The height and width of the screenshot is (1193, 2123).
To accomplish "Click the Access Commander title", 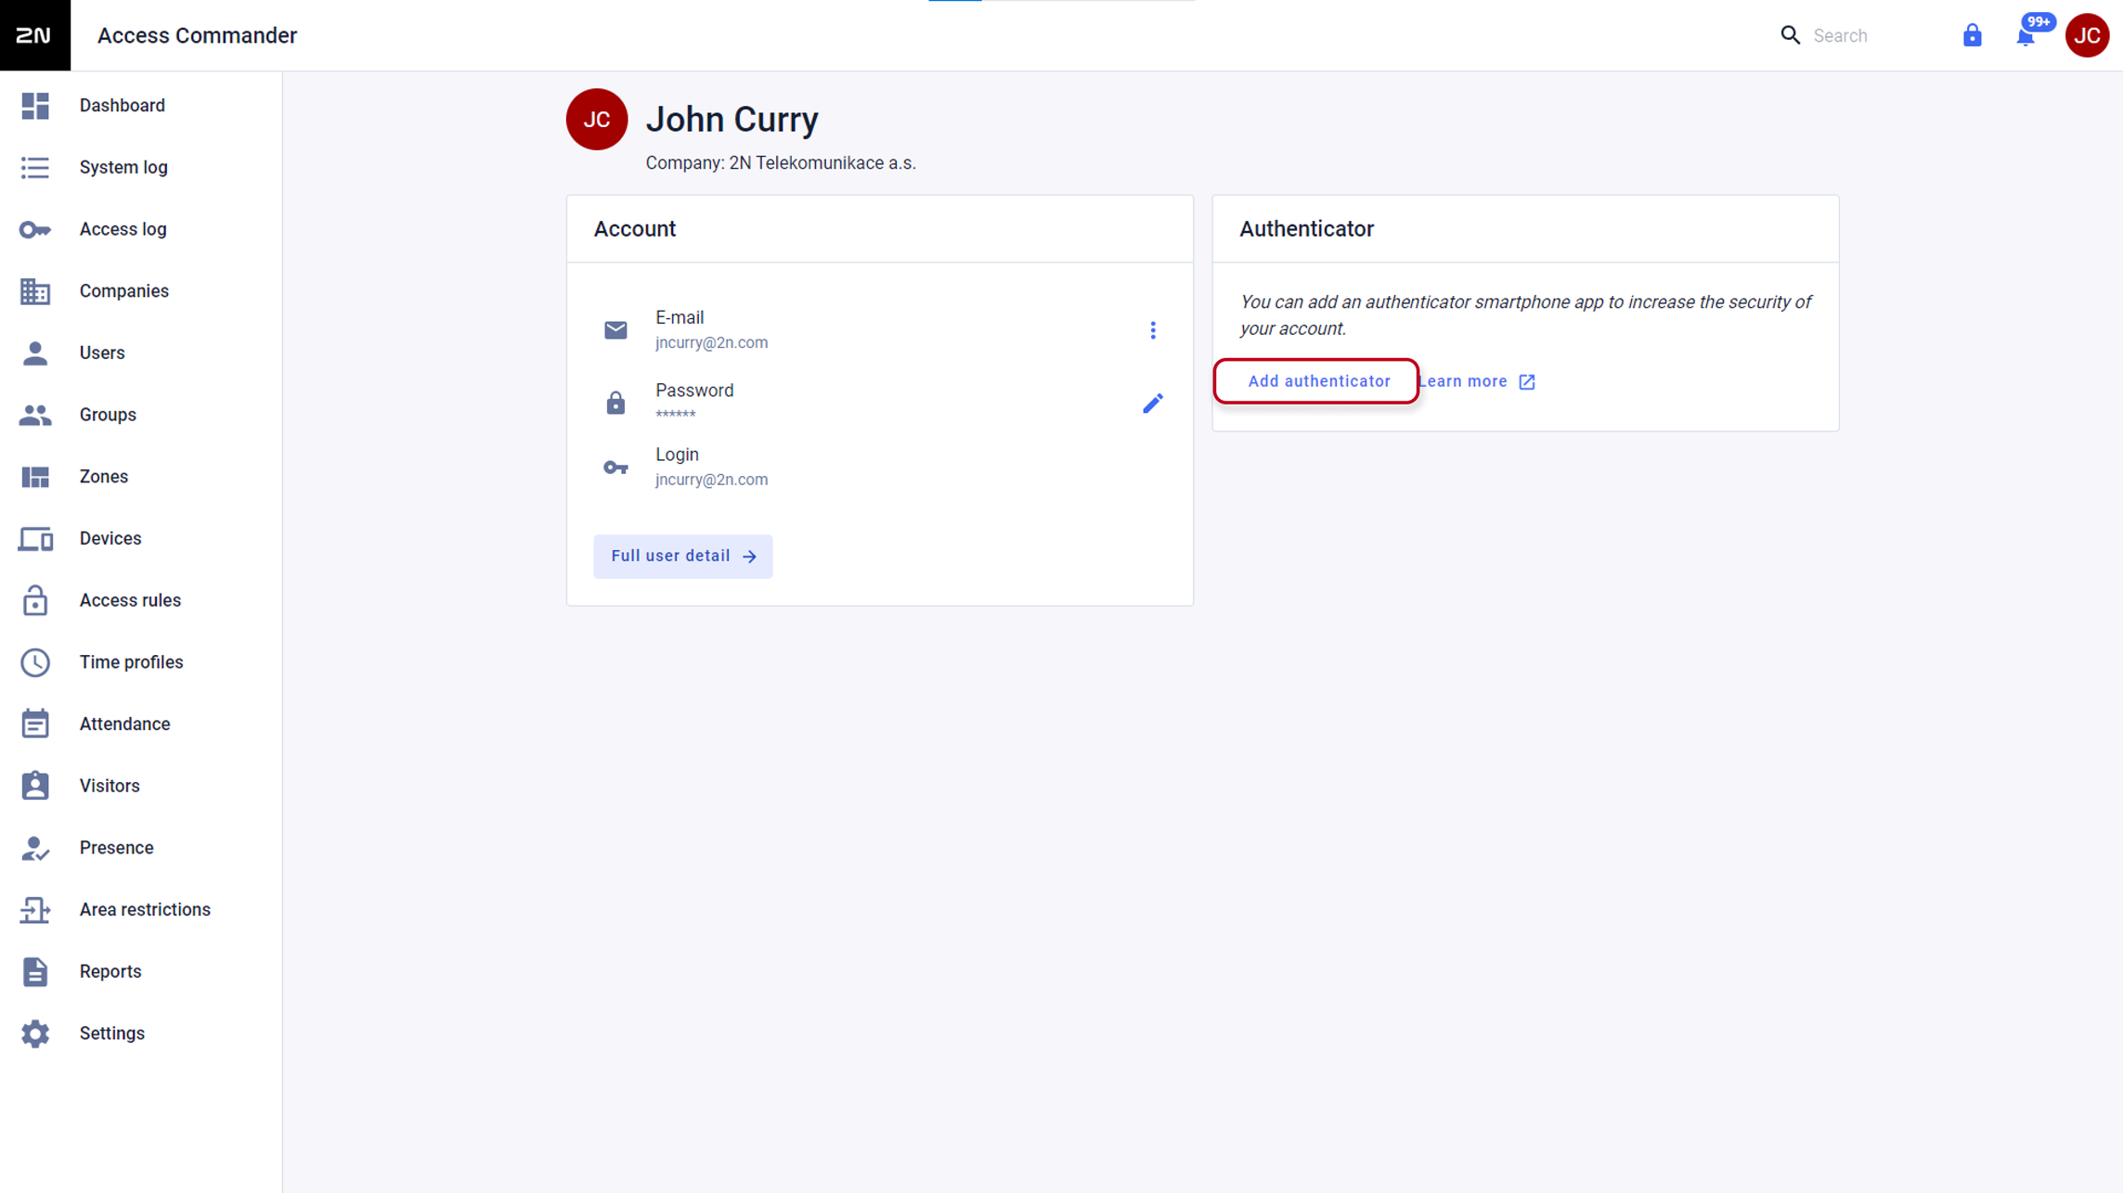I will [197, 35].
